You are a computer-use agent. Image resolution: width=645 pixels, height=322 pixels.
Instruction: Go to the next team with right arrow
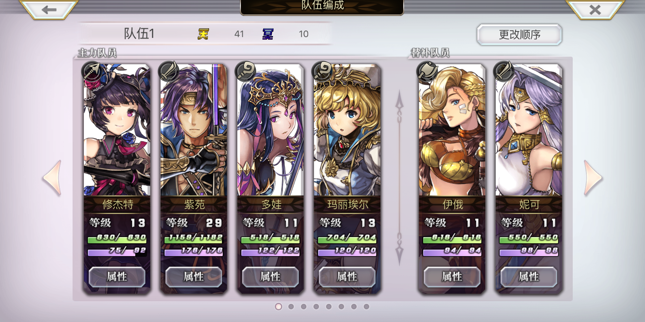click(593, 178)
